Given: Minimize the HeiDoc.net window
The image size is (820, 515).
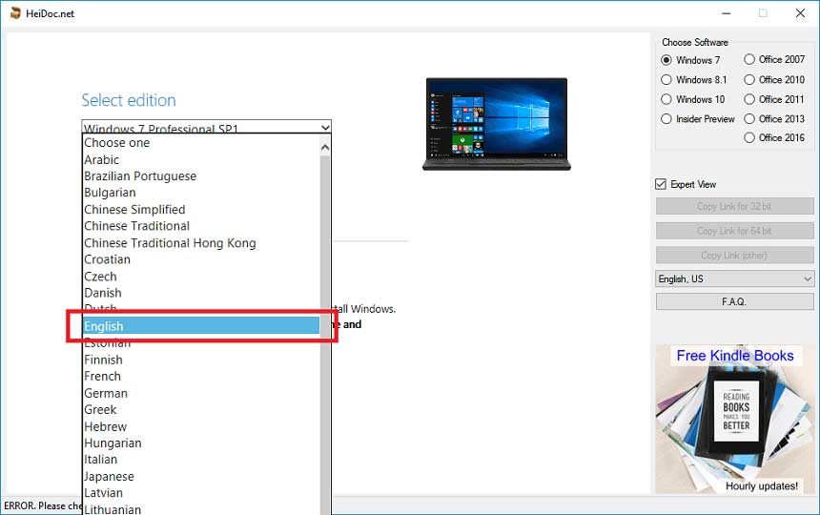Looking at the screenshot, I should 727,13.
